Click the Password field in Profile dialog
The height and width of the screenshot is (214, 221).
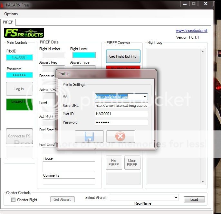pos(121,122)
